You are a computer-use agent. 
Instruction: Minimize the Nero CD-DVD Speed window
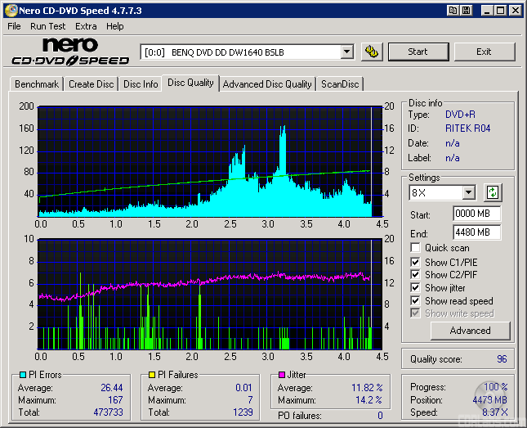(x=487, y=11)
